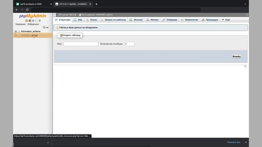Expand the downloads bar item chevron

pos(48,143)
